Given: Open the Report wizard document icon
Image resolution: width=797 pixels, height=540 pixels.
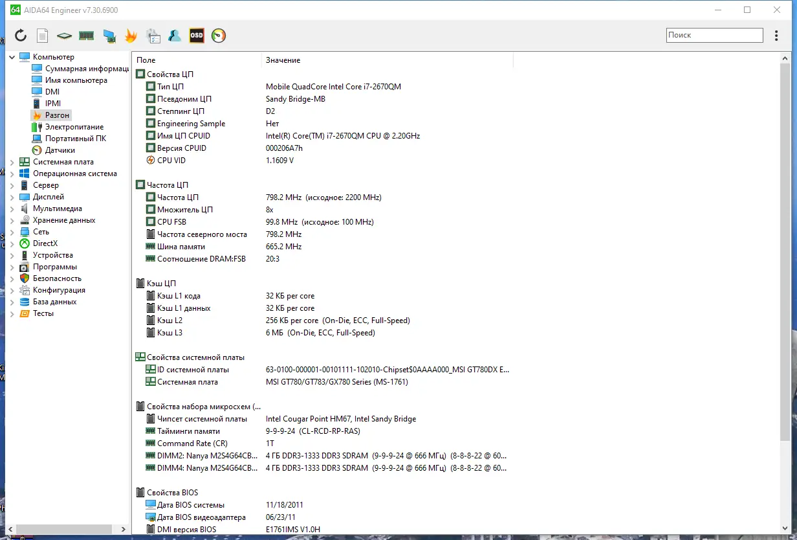Looking at the screenshot, I should tap(43, 35).
